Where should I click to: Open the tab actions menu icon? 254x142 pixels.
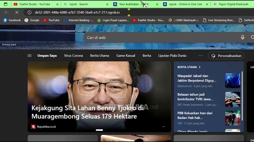pos(6,4)
